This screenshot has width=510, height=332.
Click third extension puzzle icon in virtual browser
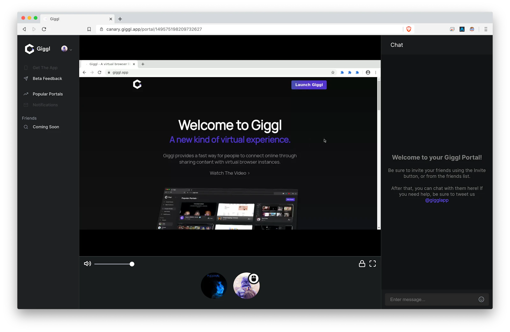[357, 72]
